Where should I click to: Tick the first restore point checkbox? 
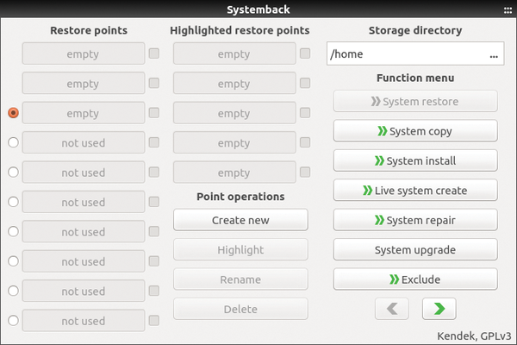click(154, 53)
